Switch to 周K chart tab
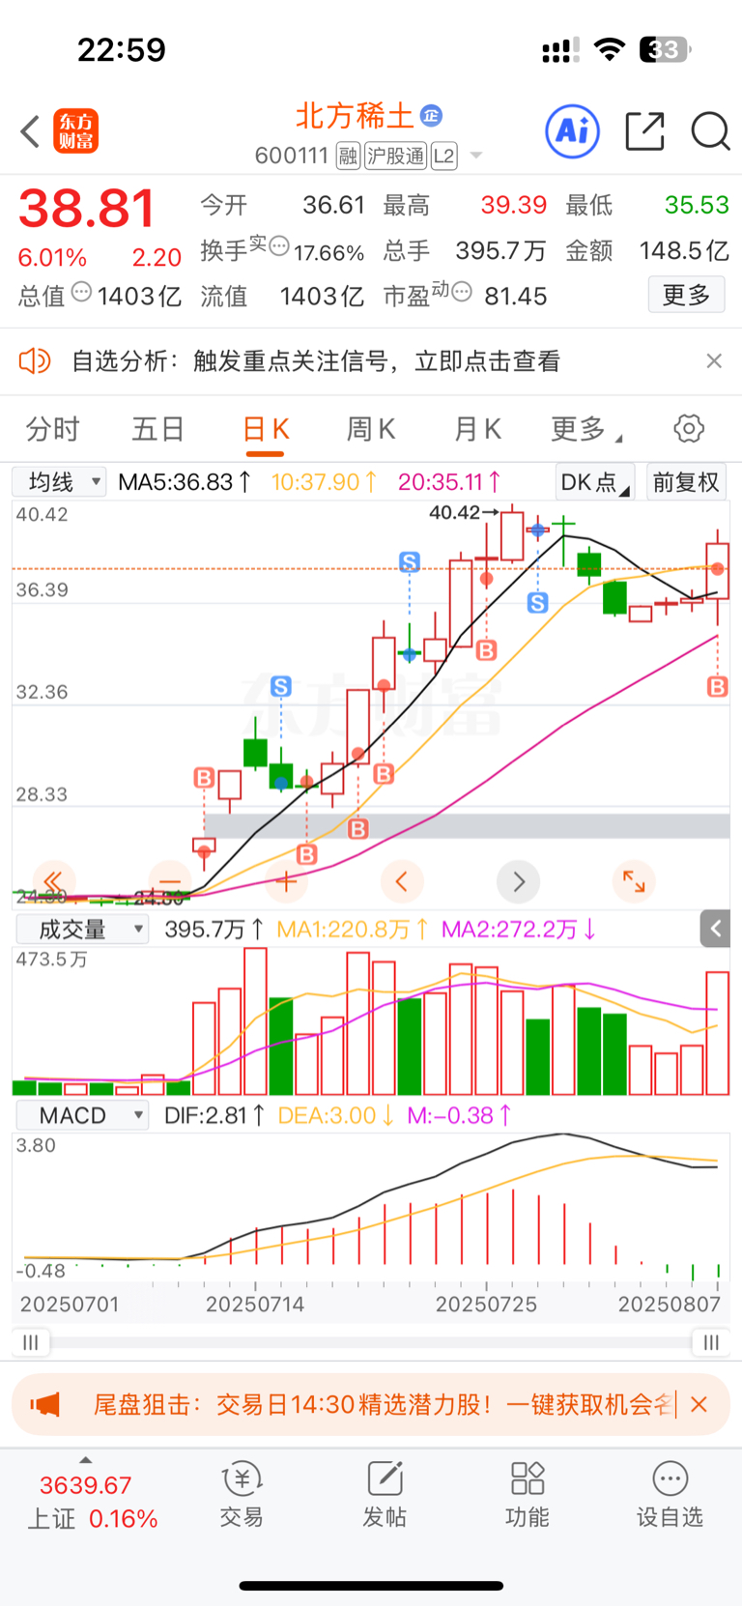Image resolution: width=742 pixels, height=1607 pixels. [x=371, y=428]
